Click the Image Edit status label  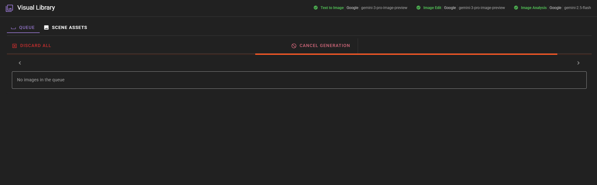432,8
